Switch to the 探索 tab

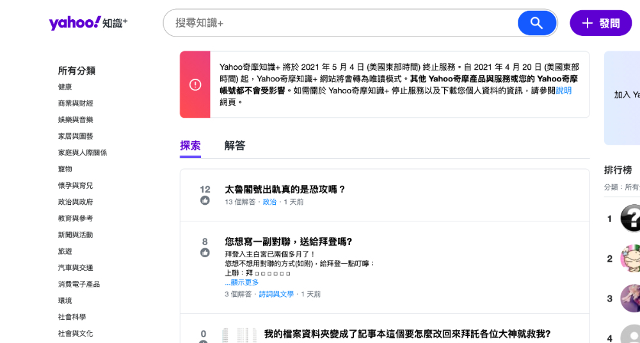pos(190,145)
